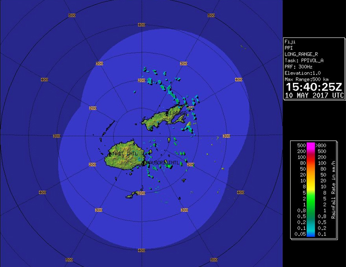Pick the yellow band on rainfall scale
Image resolution: width=346 pixels, height=267 pixels.
point(311,181)
